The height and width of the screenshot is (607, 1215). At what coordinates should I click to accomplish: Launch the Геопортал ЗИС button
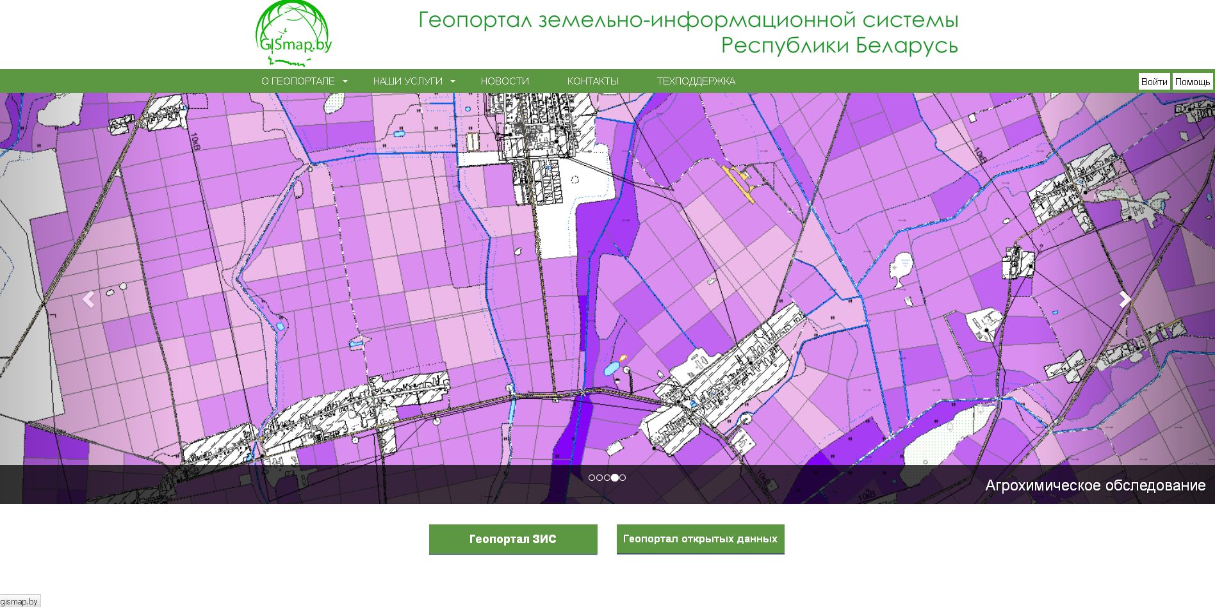(513, 539)
